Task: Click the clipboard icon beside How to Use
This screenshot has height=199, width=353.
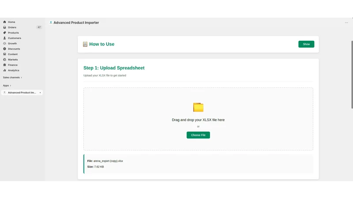Action: [85, 44]
